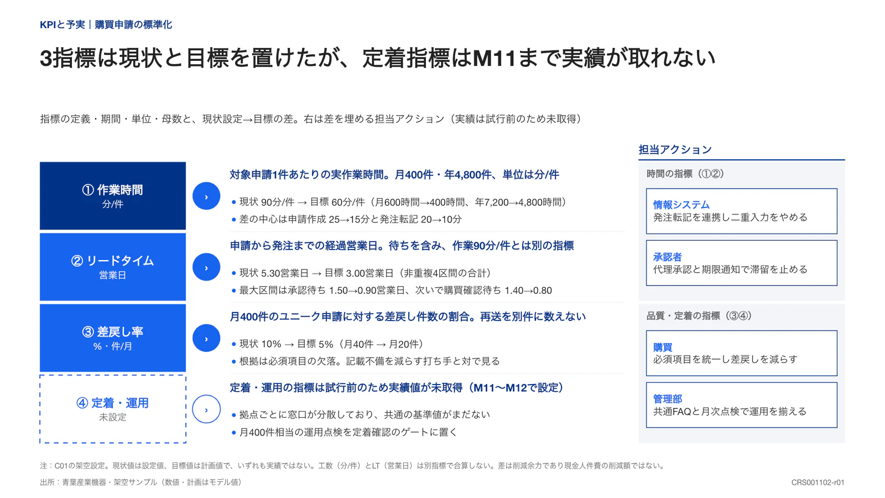885x498 pixels.
Task: Click the 時間の指標（①②） group label
Action: click(x=685, y=174)
